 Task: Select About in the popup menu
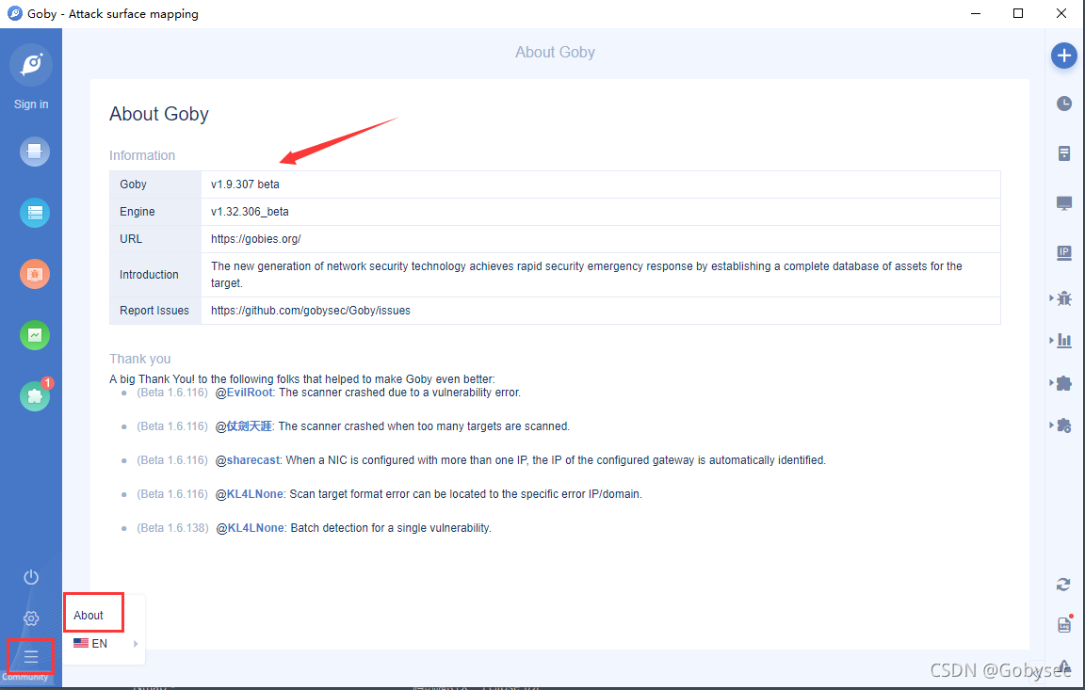coord(89,616)
